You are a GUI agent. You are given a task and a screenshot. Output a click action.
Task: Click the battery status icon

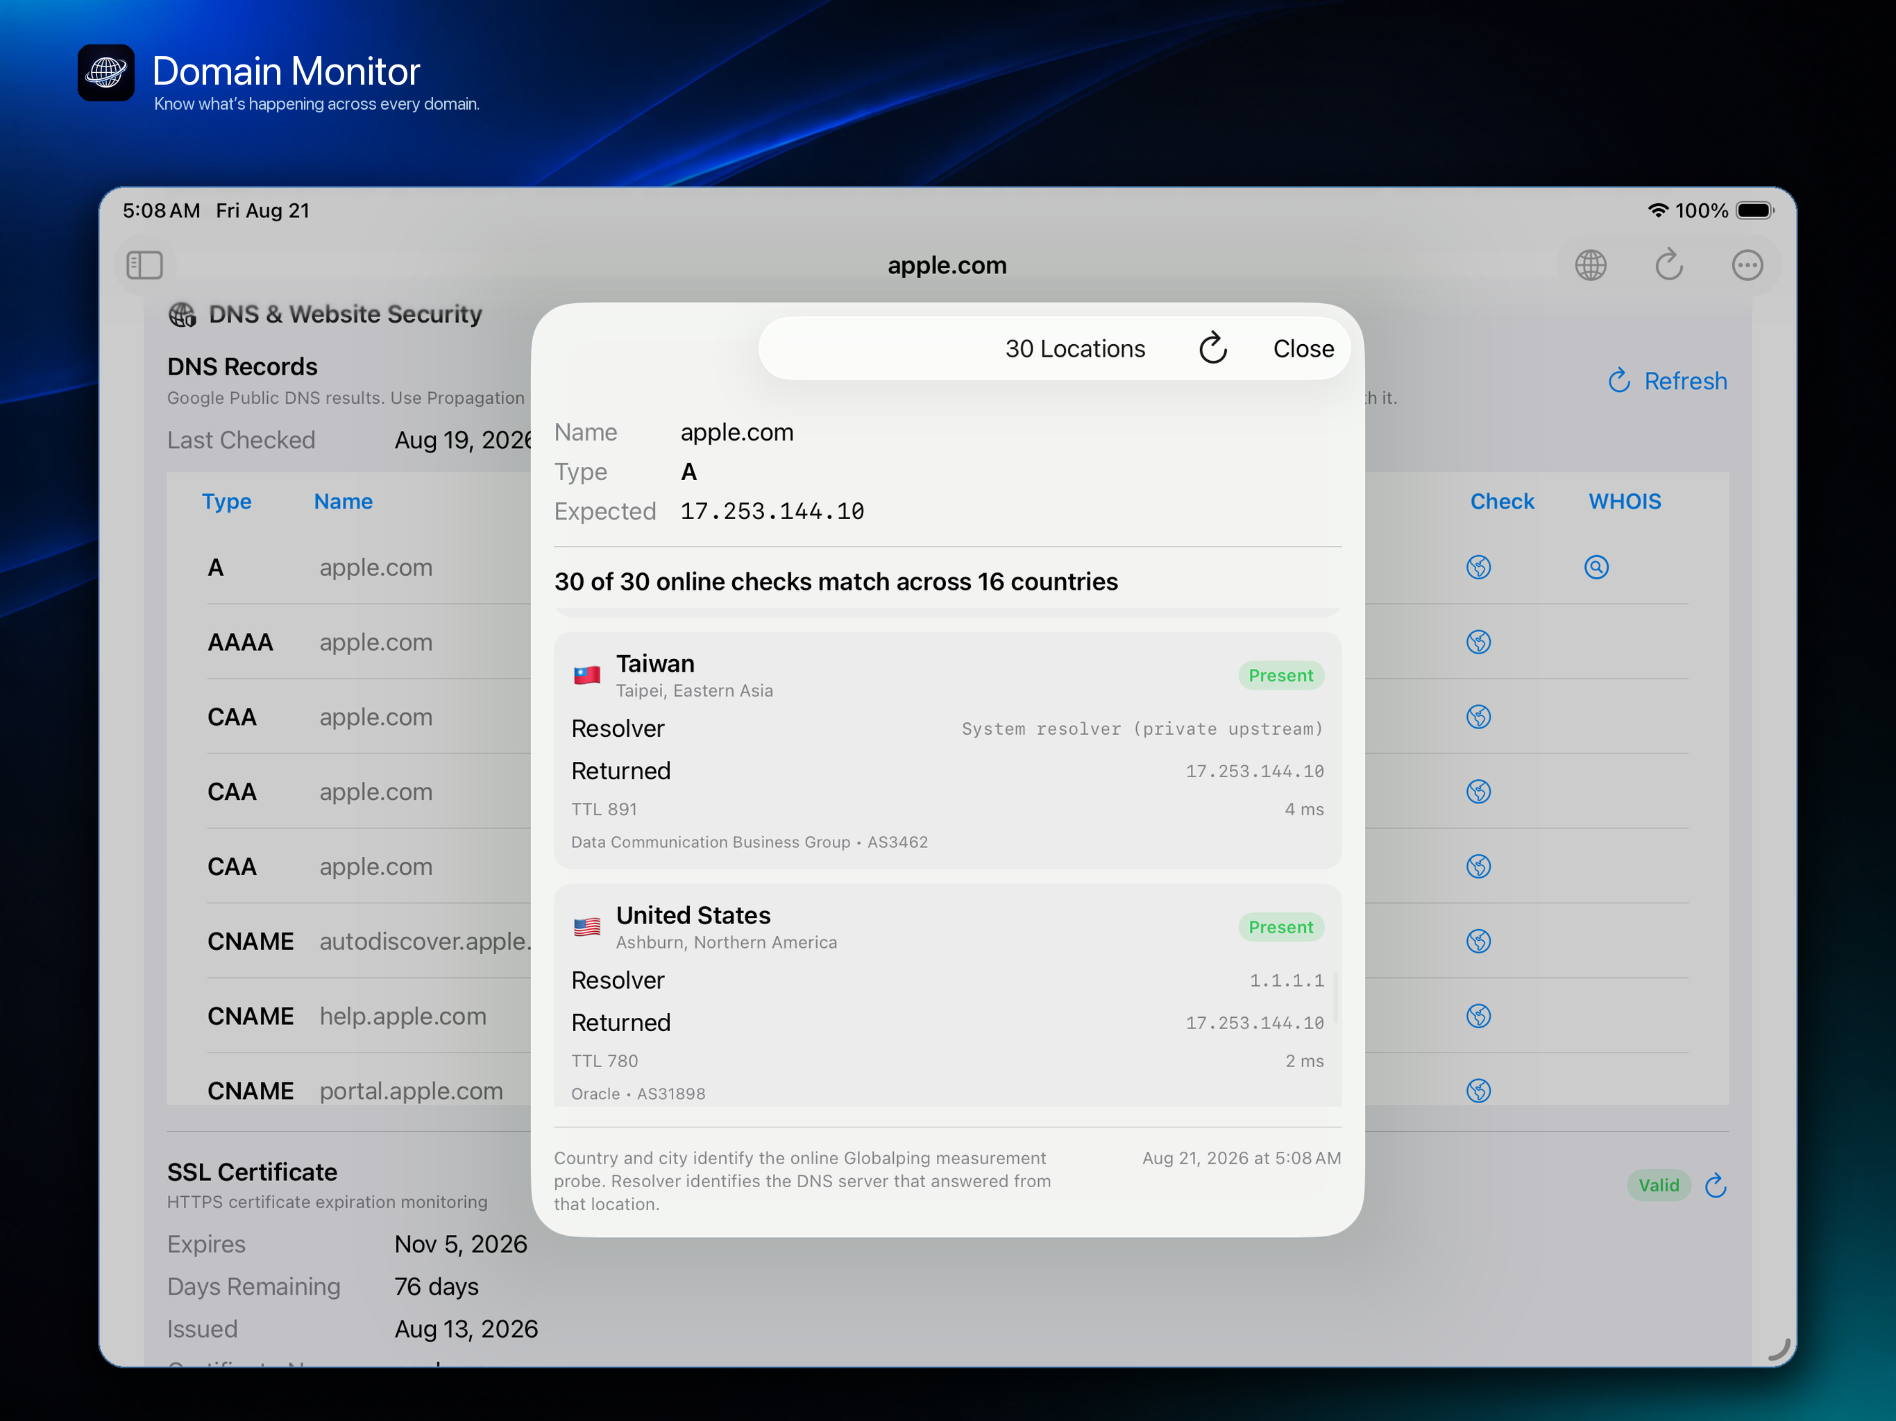pos(1754,211)
